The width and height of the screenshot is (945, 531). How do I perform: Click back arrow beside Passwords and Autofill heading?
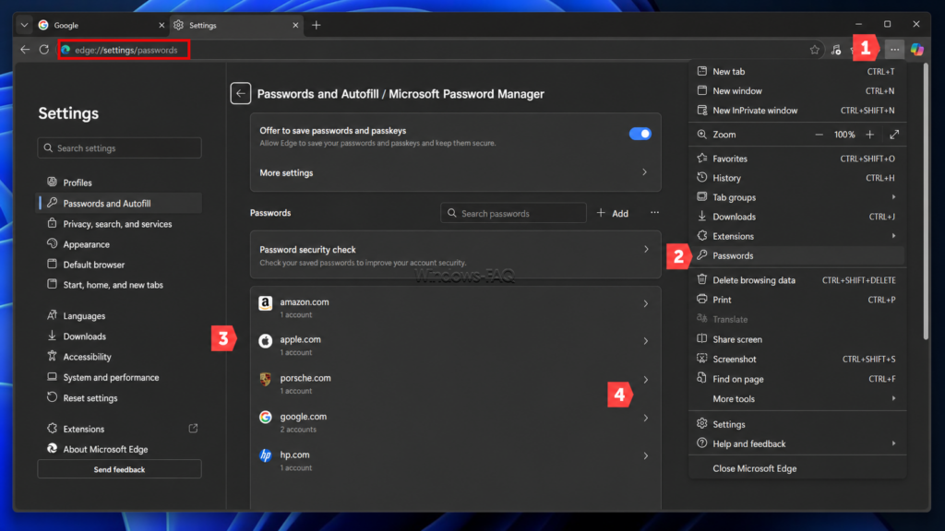coord(241,93)
